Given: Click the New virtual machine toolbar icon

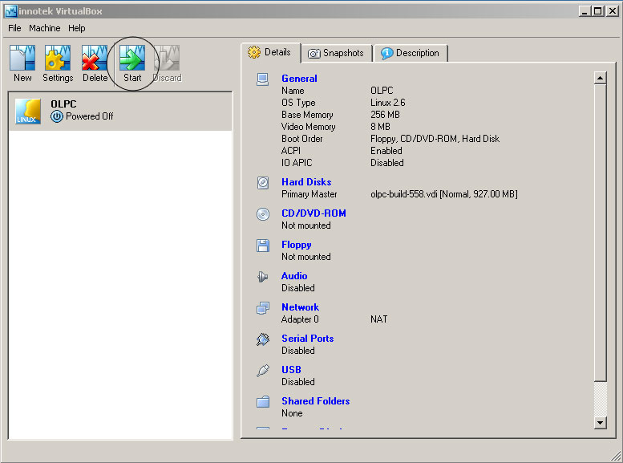Looking at the screenshot, I should coord(22,58).
